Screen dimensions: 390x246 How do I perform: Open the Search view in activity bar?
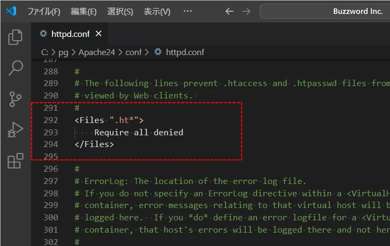click(16, 68)
